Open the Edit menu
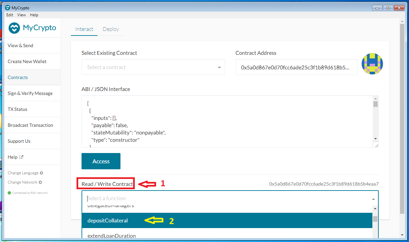 [10, 15]
